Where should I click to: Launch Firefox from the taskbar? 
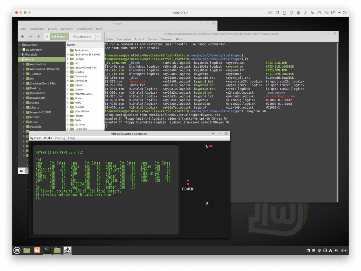click(x=37, y=250)
